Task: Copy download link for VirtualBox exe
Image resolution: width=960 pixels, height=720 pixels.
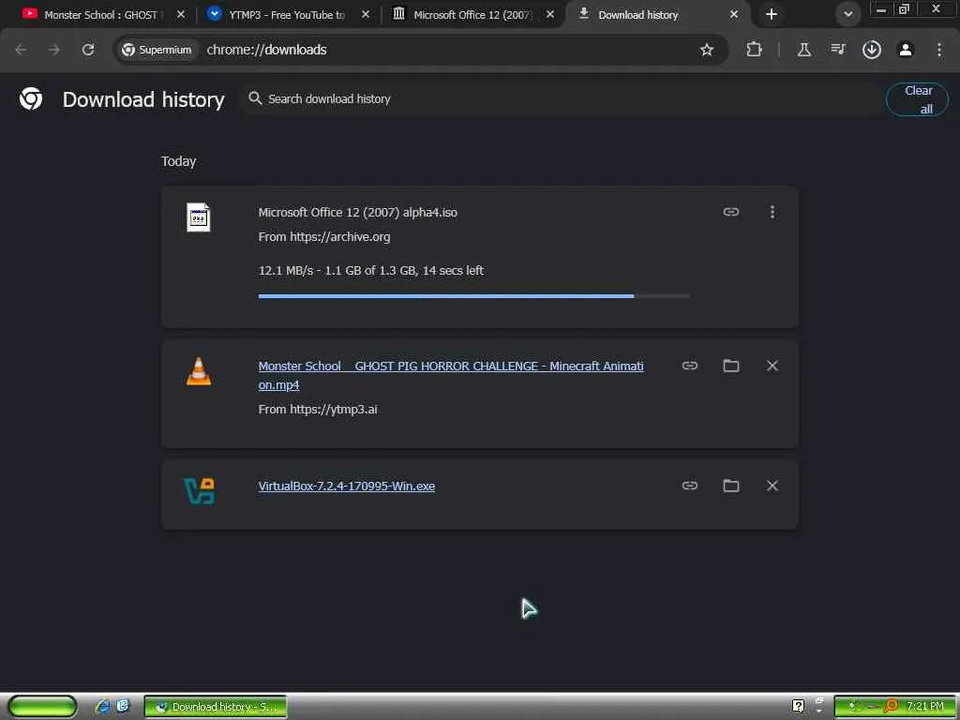Action: pos(690,486)
